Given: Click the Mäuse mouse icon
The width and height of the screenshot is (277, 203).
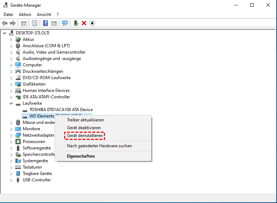Looking at the screenshot, I should click(x=18, y=122).
